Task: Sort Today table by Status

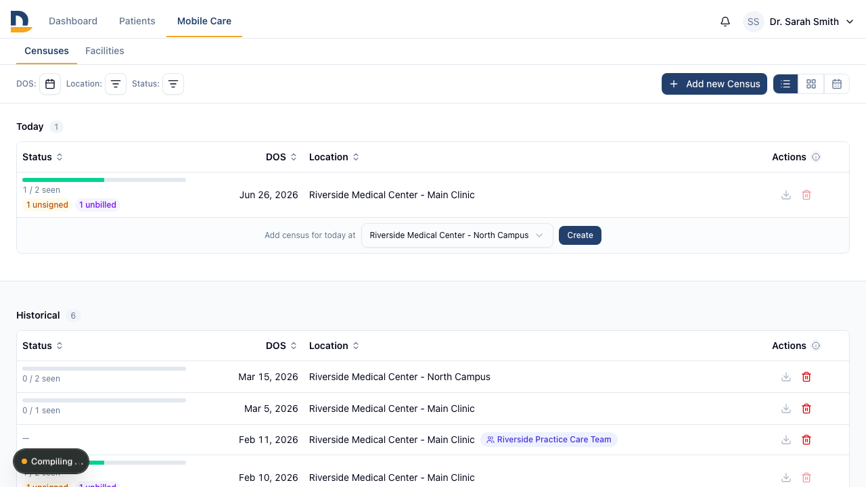Action: tap(43, 157)
